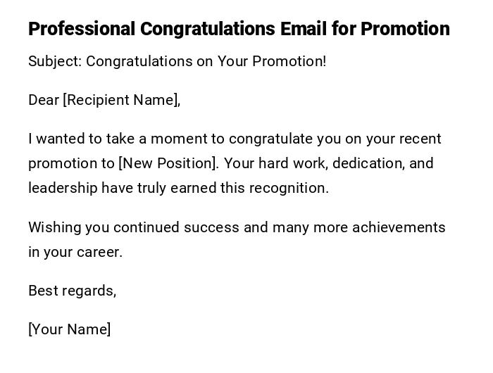Click the Subject line text
The image size is (493, 373).
coord(177,61)
